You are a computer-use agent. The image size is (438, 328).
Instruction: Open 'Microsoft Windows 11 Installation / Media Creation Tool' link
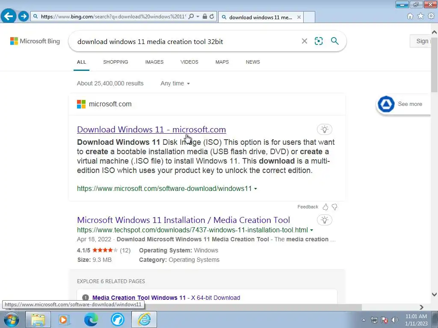click(x=183, y=220)
